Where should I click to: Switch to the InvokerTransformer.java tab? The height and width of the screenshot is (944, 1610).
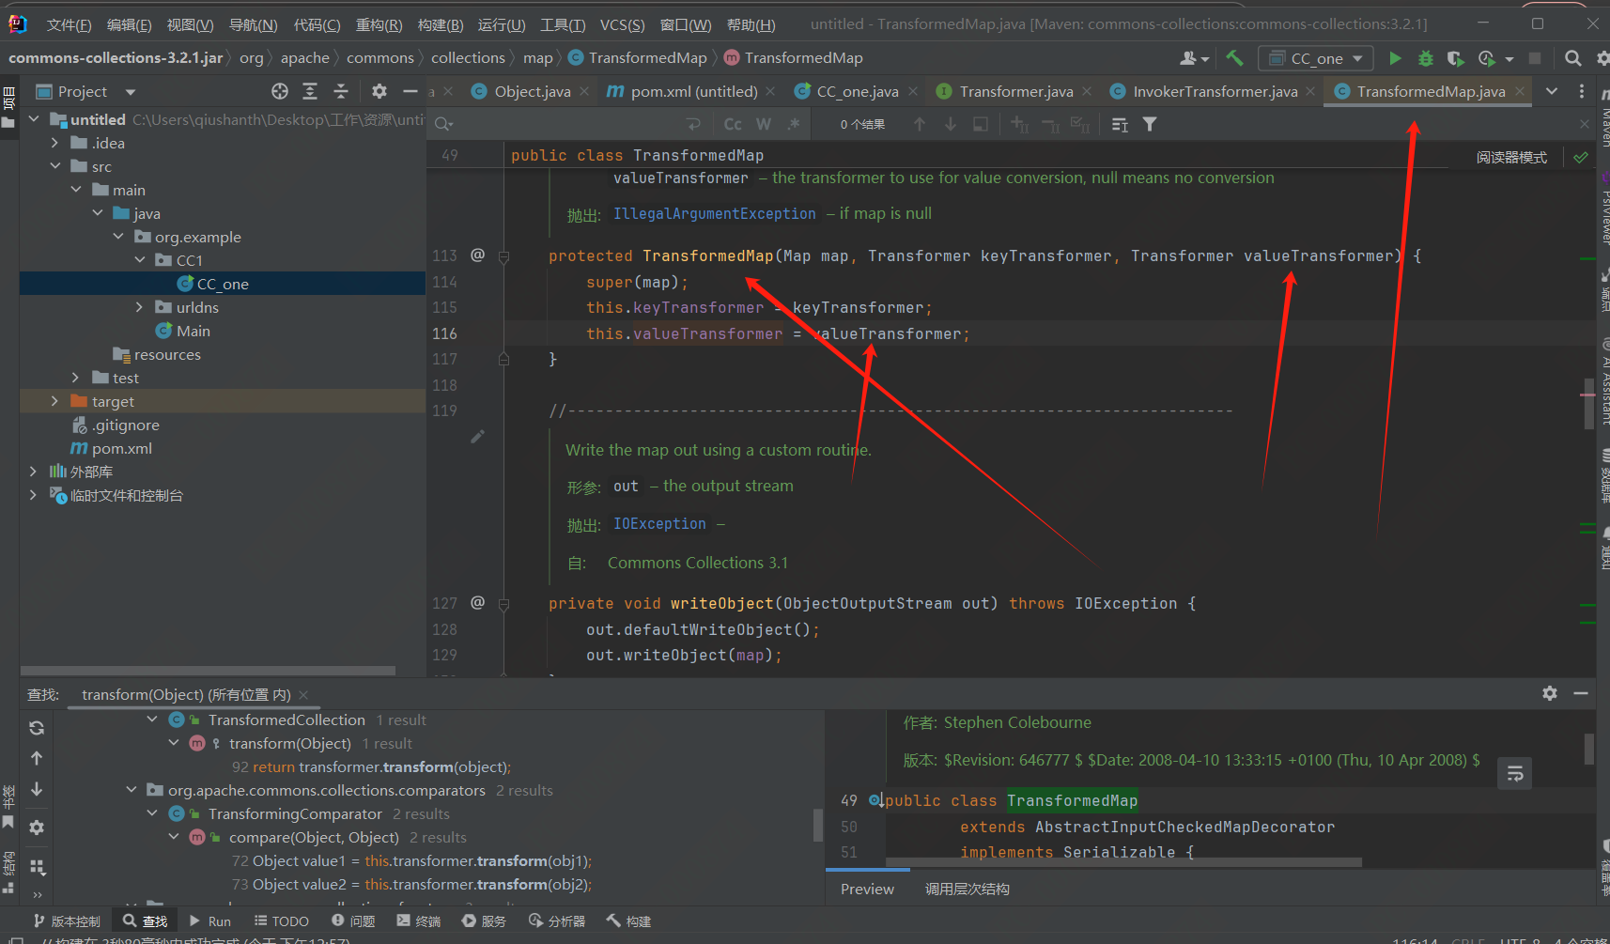(1214, 91)
